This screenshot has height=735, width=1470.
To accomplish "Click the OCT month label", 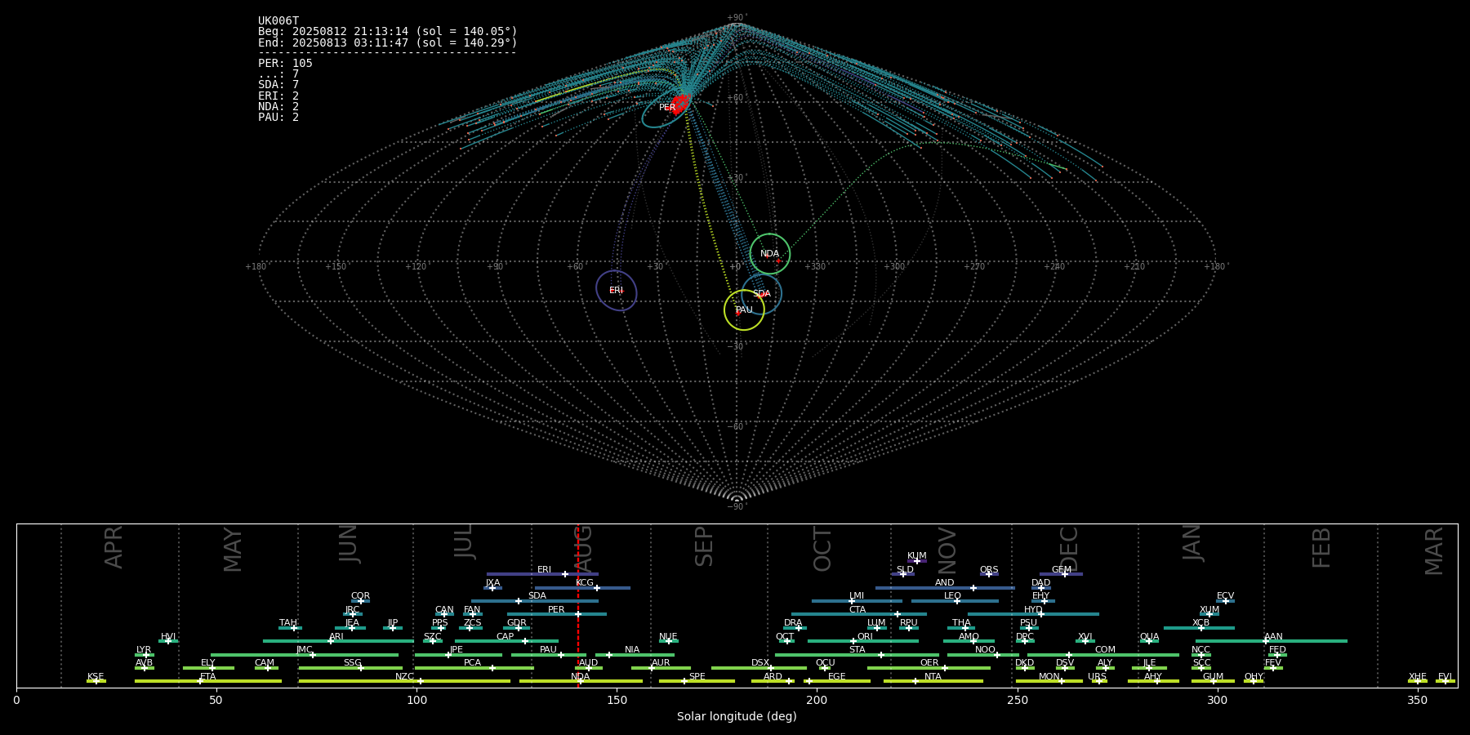I will tap(822, 549).
